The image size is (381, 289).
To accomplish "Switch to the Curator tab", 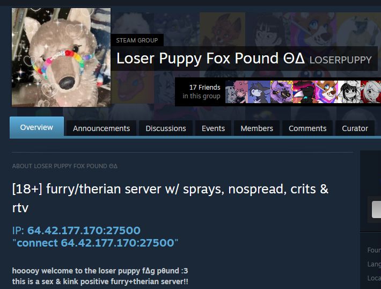I will pos(355,128).
